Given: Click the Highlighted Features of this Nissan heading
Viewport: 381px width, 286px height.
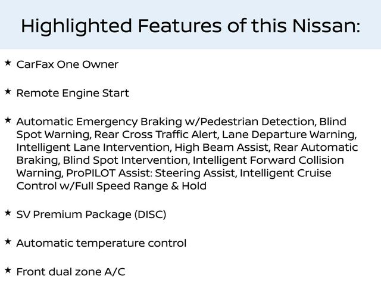Looking at the screenshot, I should click(190, 26).
